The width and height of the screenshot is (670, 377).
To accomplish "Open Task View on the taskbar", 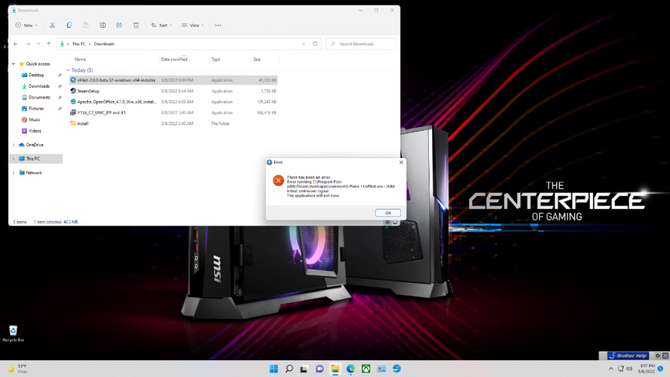I will (x=304, y=368).
